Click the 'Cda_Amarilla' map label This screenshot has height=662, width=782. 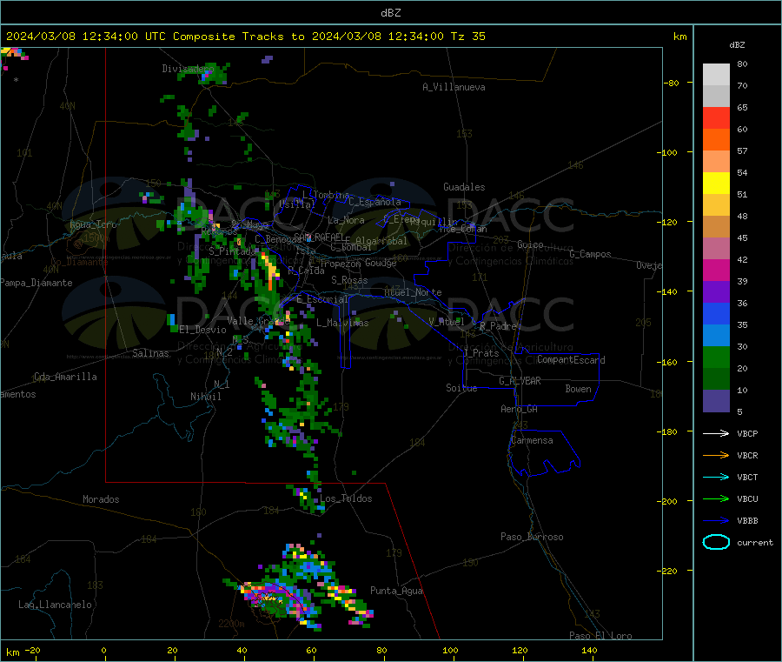[65, 377]
